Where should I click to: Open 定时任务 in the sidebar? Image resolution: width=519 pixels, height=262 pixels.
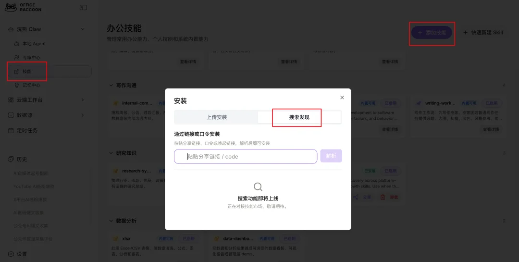coord(27,130)
